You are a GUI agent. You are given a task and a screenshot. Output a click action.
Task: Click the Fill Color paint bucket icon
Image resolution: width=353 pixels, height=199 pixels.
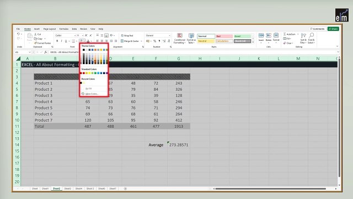click(81, 41)
